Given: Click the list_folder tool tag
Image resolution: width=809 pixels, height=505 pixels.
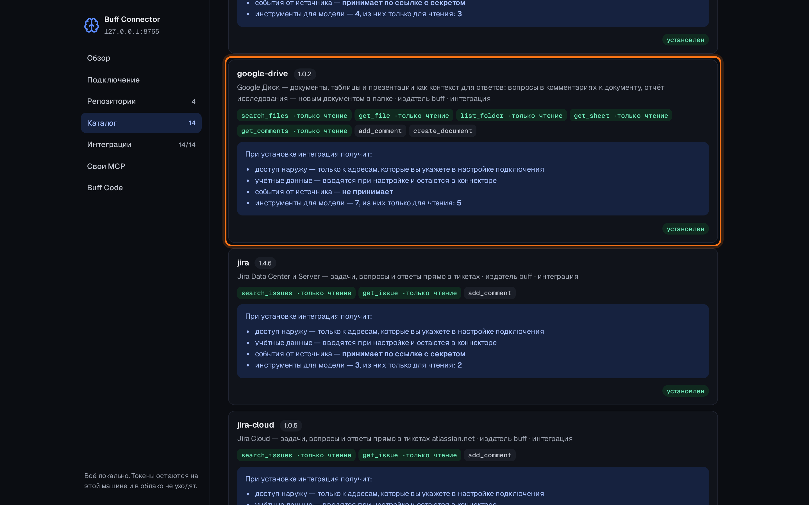Looking at the screenshot, I should 511,116.
